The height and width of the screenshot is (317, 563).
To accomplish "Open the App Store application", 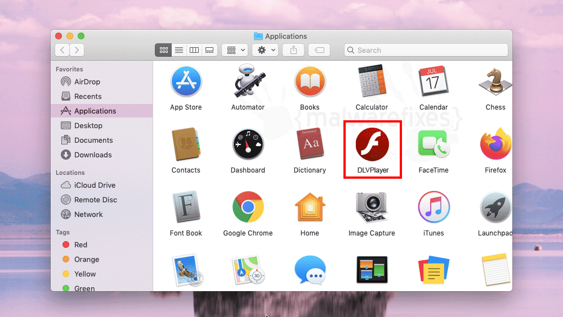I will (186, 81).
